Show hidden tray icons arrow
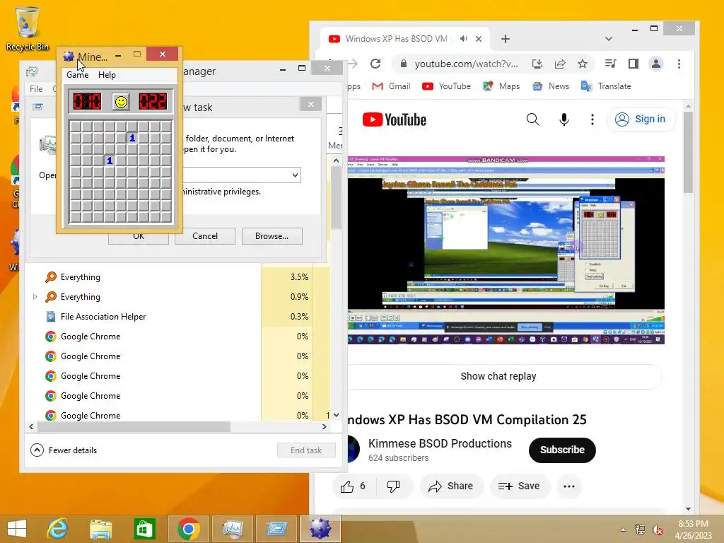The height and width of the screenshot is (543, 724). (x=624, y=530)
